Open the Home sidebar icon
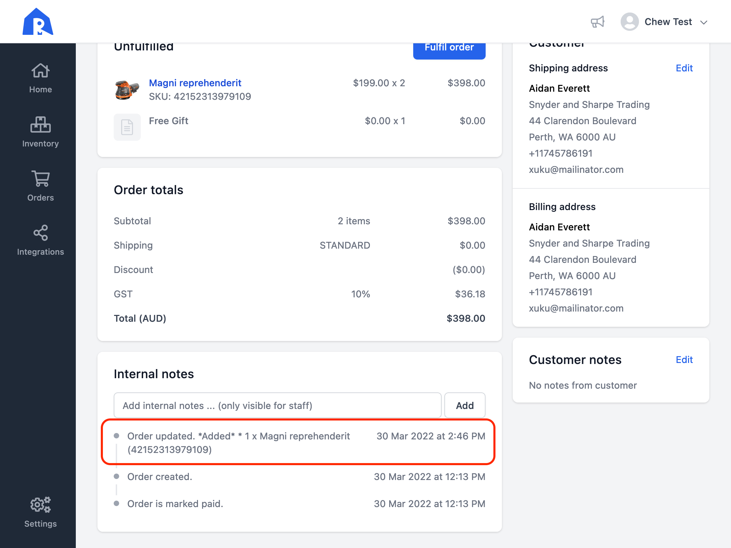This screenshot has height=548, width=731. (40, 71)
